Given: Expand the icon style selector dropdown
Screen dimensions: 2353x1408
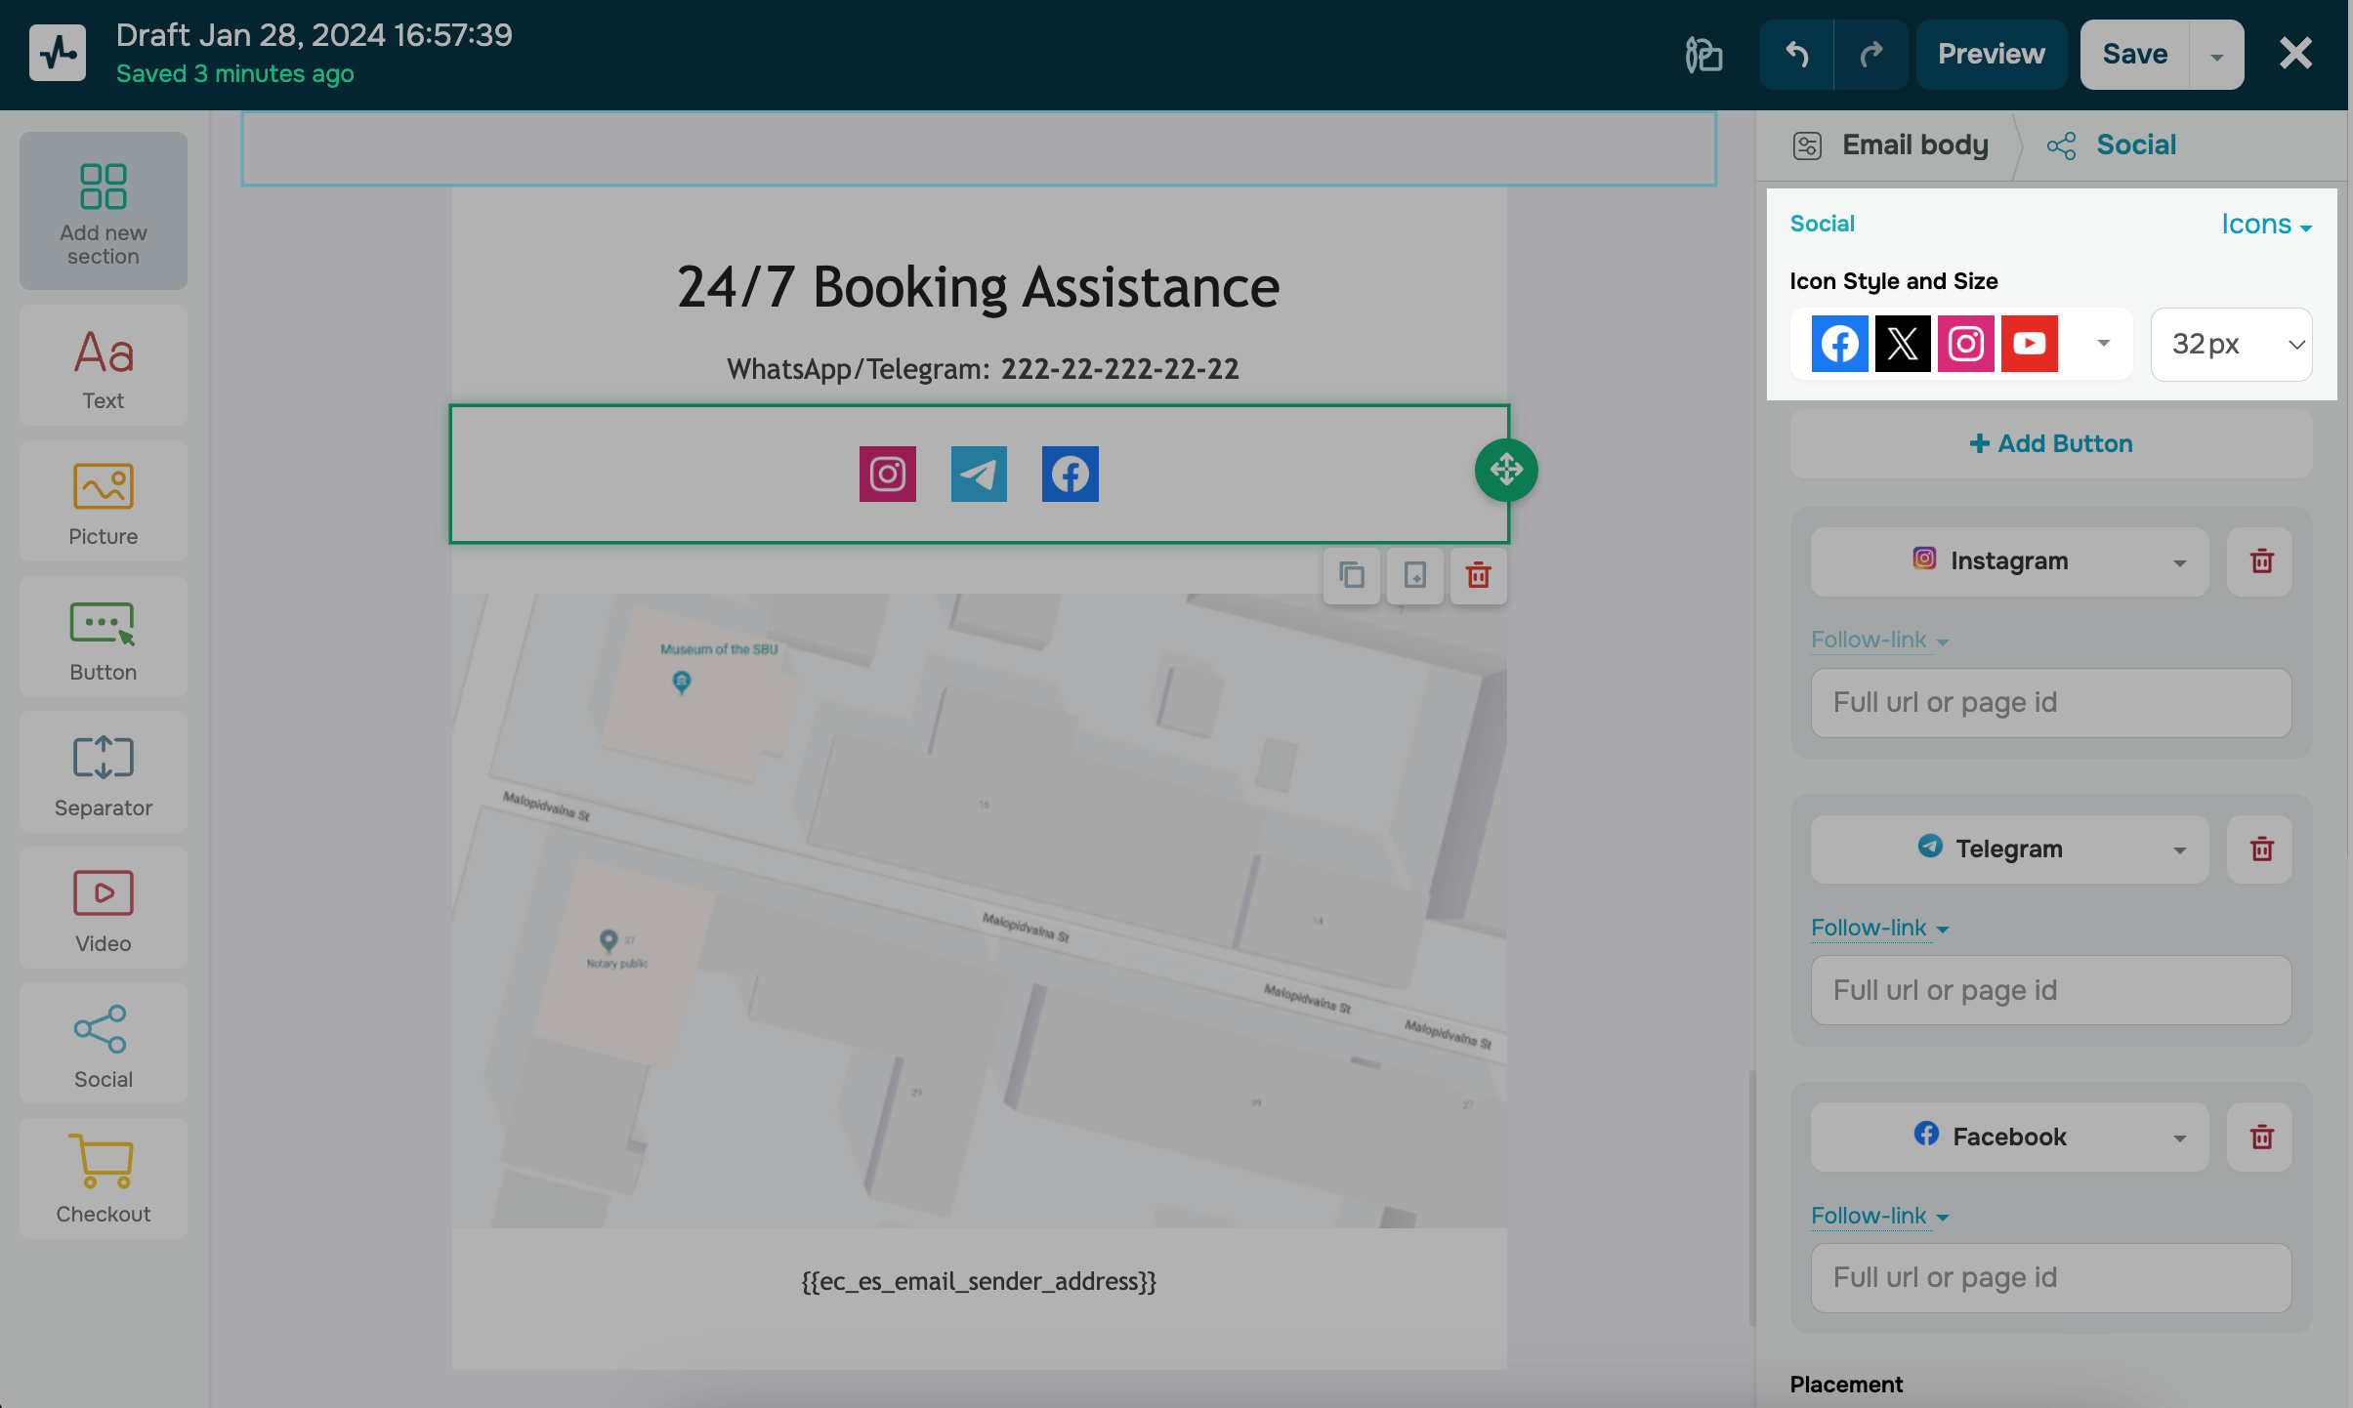Looking at the screenshot, I should pyautogui.click(x=2103, y=344).
